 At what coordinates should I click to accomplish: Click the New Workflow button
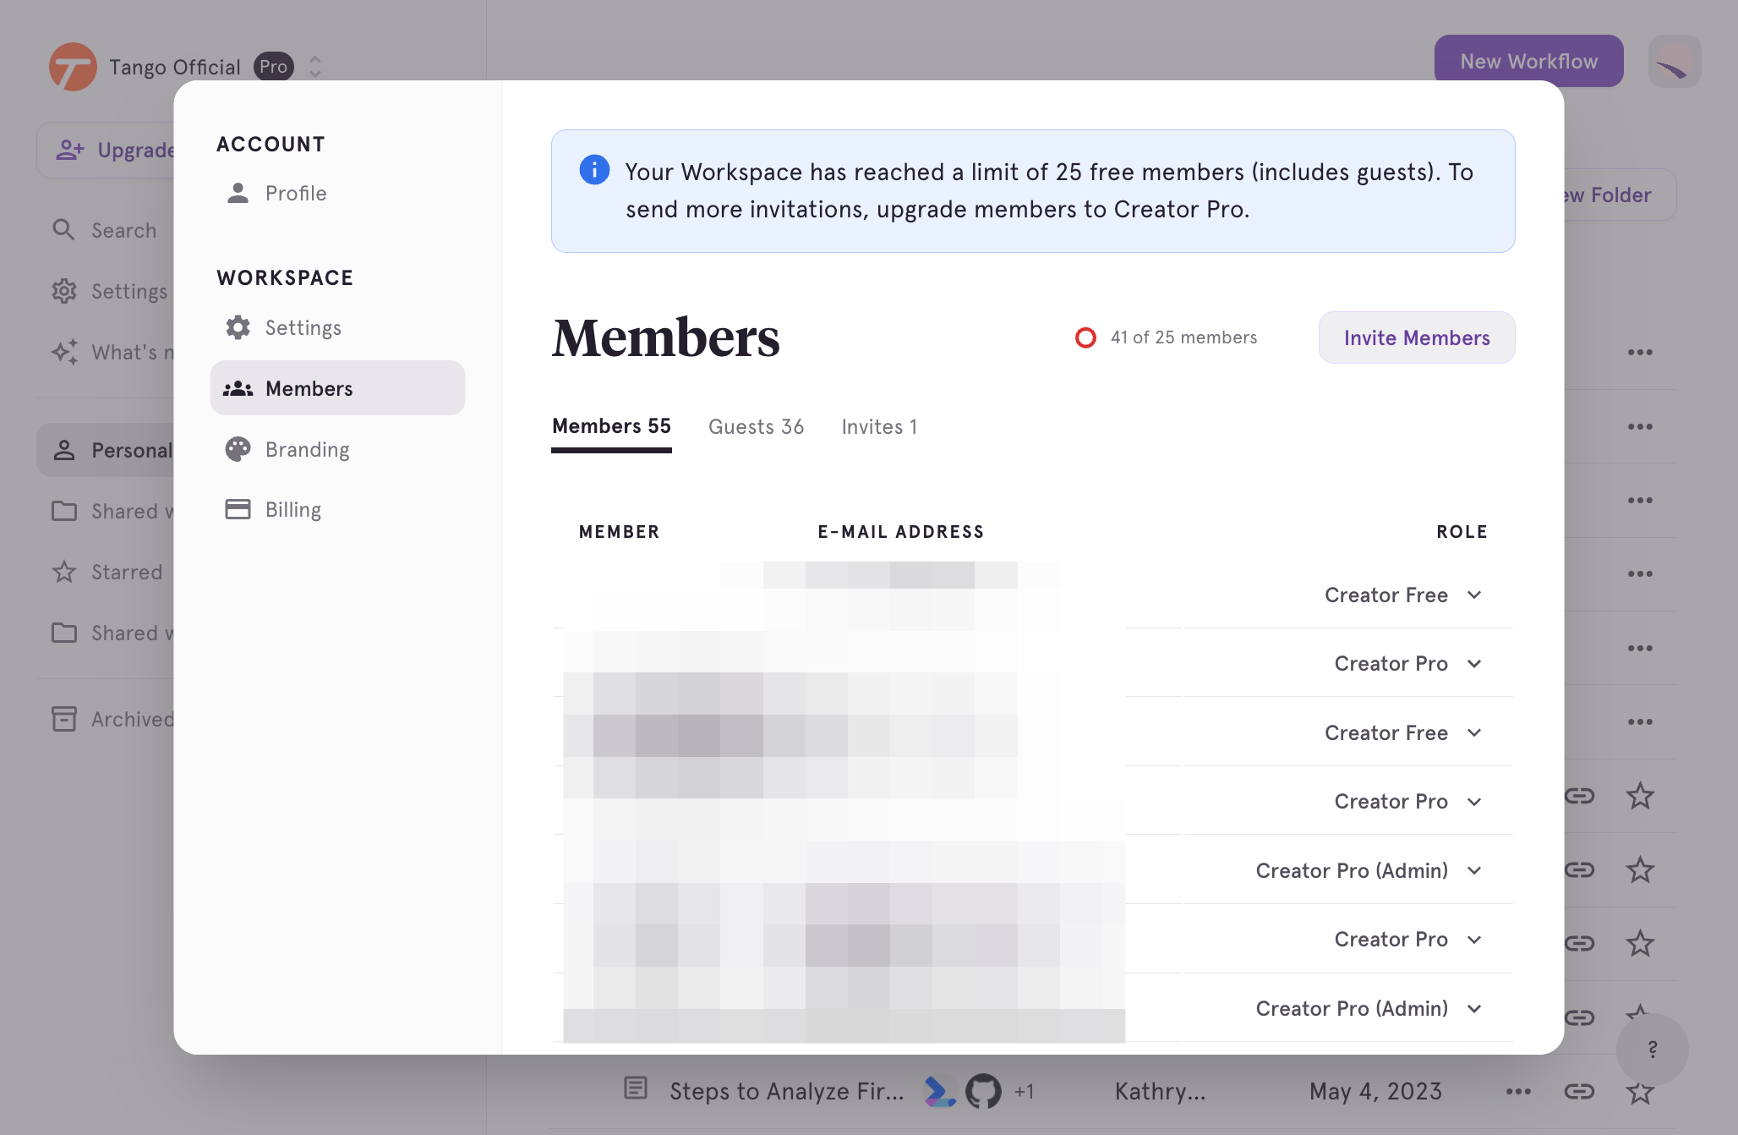1528,61
